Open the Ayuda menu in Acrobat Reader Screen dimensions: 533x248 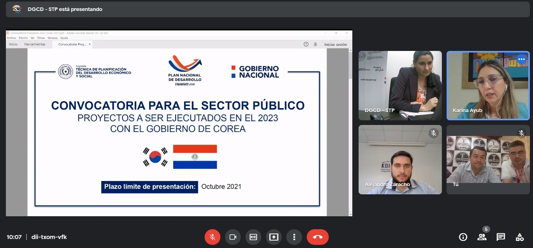tap(64, 38)
